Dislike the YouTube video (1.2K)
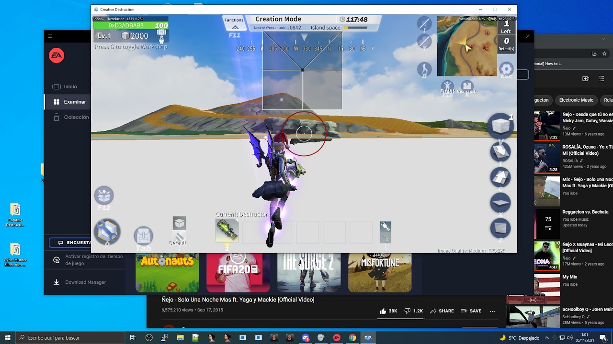613x344 pixels. tap(414, 311)
